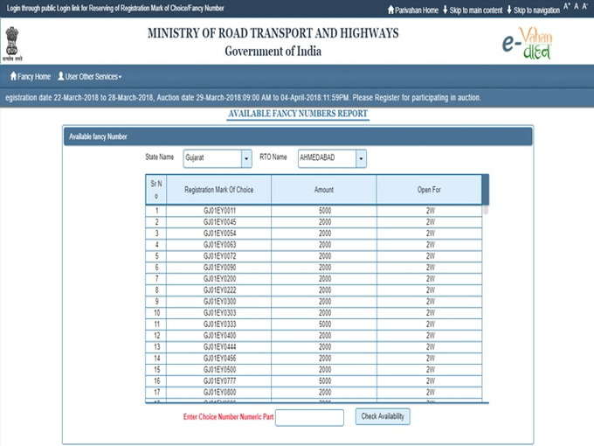Click the Amount column header
Image resolution: width=594 pixels, height=446 pixels.
[323, 189]
